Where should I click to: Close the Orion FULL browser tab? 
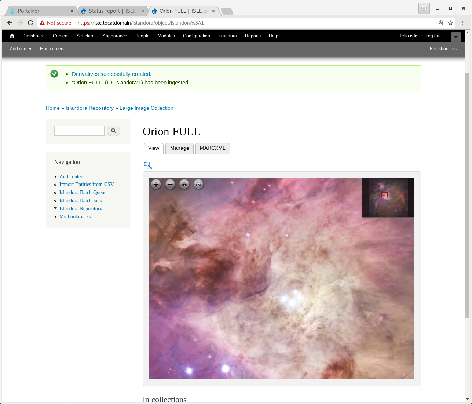(213, 11)
